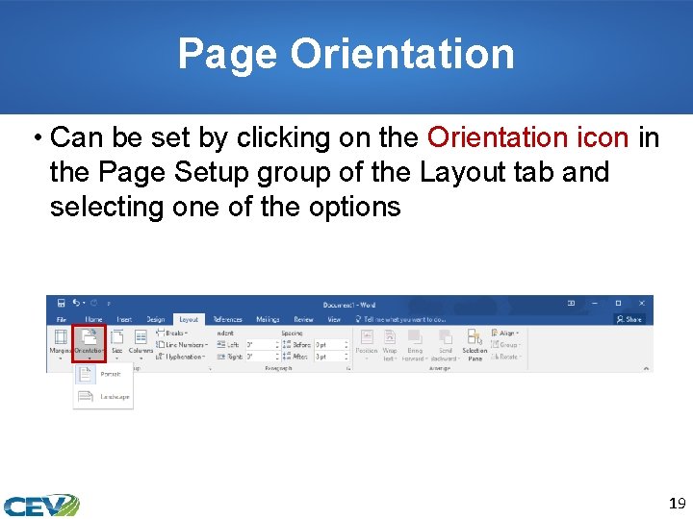This screenshot has width=693, height=519.
Task: Open the Margins button
Action: point(60,344)
